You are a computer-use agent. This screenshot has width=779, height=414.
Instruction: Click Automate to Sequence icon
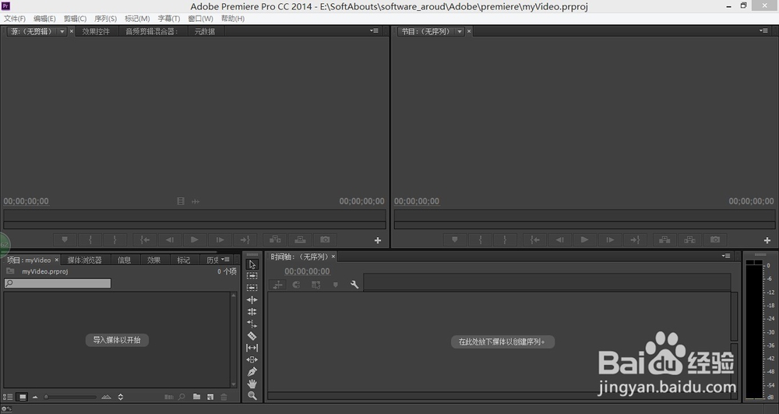169,397
